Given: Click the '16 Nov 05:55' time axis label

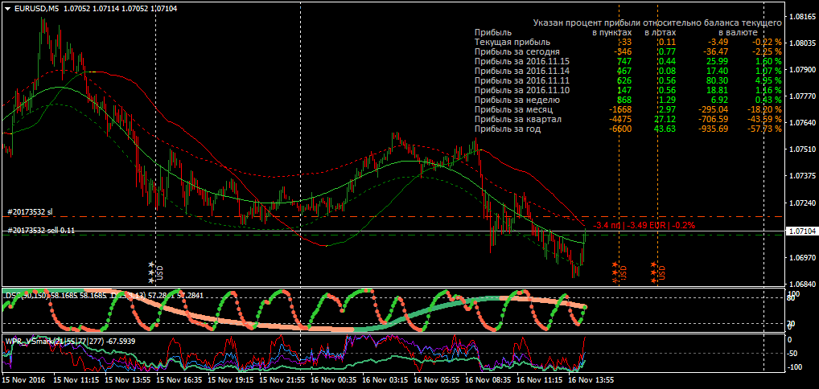Looking at the screenshot, I should pyautogui.click(x=438, y=379).
